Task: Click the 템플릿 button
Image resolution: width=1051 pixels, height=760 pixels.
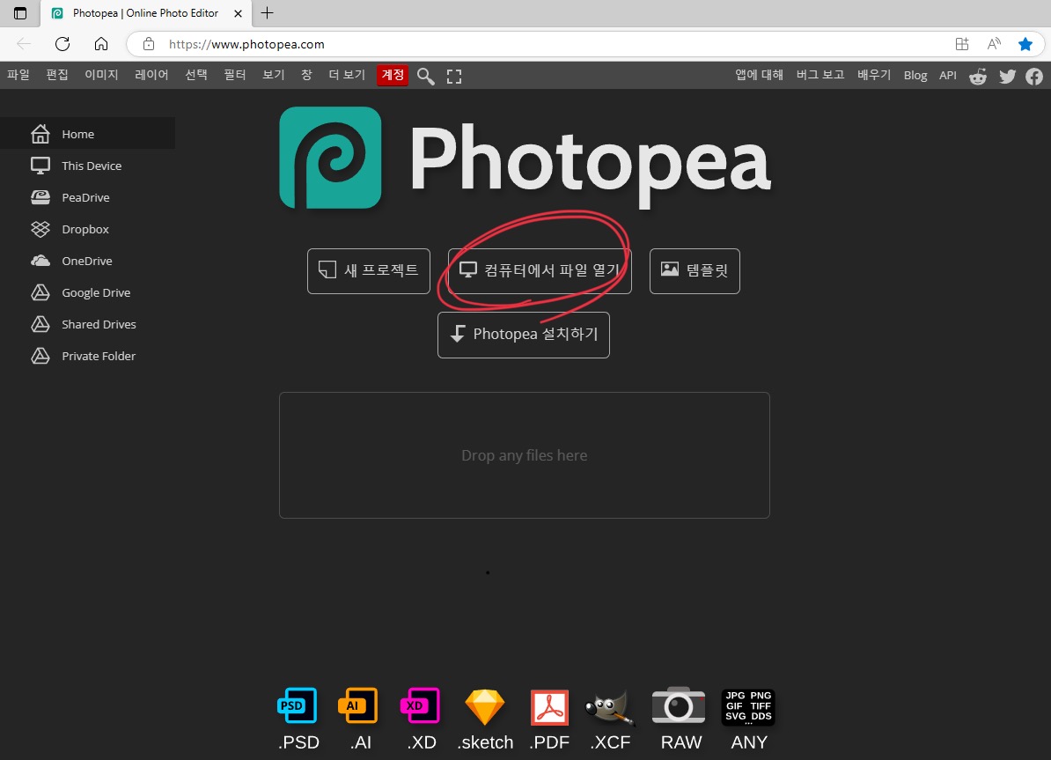Action: click(695, 271)
